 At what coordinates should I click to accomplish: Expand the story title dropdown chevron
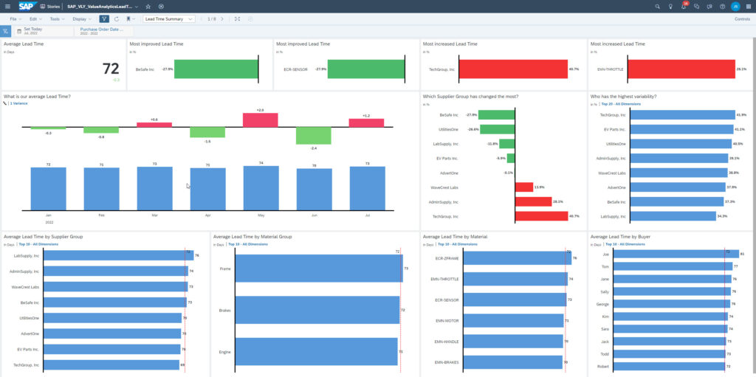136,6
